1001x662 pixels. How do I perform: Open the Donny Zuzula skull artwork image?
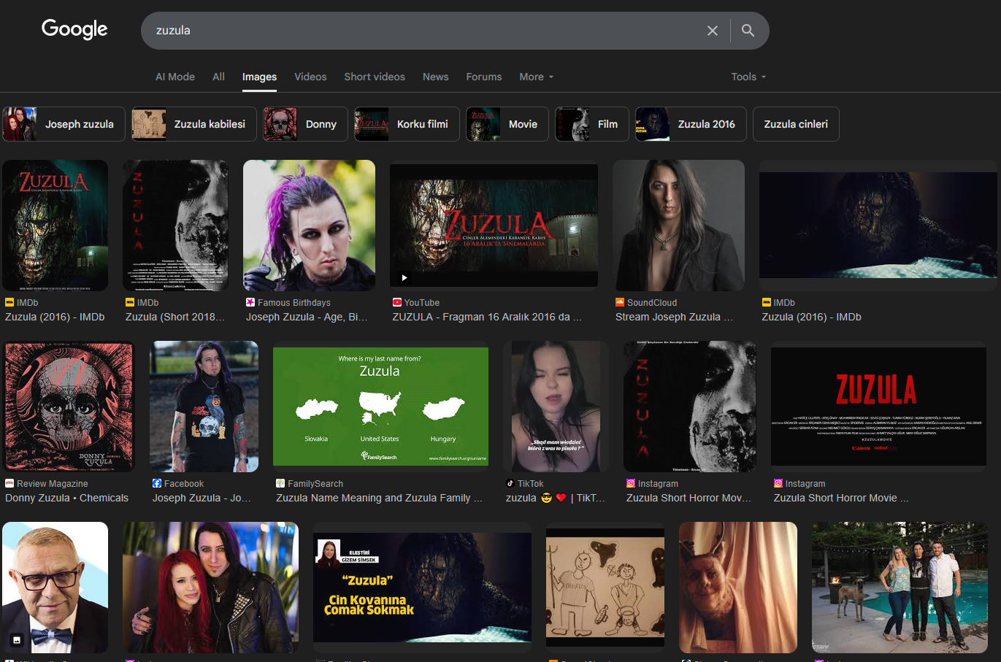pyautogui.click(x=69, y=407)
